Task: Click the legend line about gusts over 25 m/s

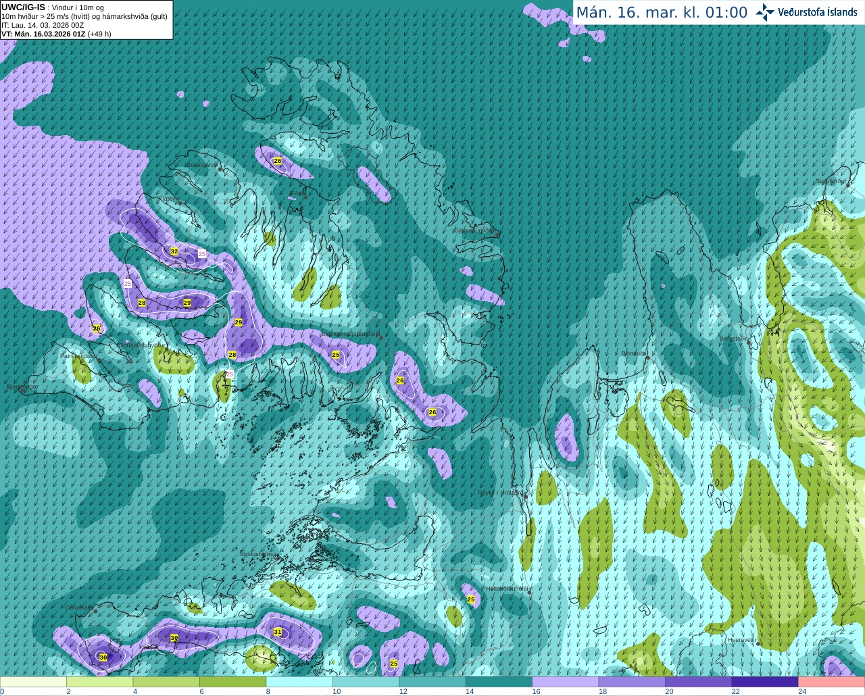Action: 84,16
